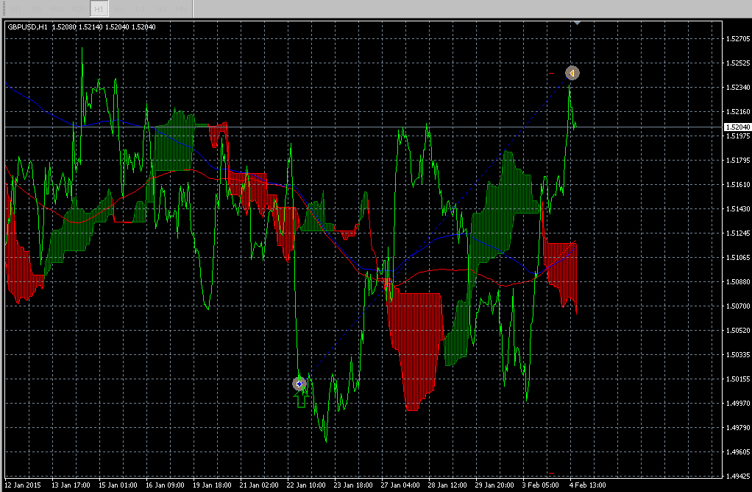Click price scale value 1.51610

pos(737,185)
